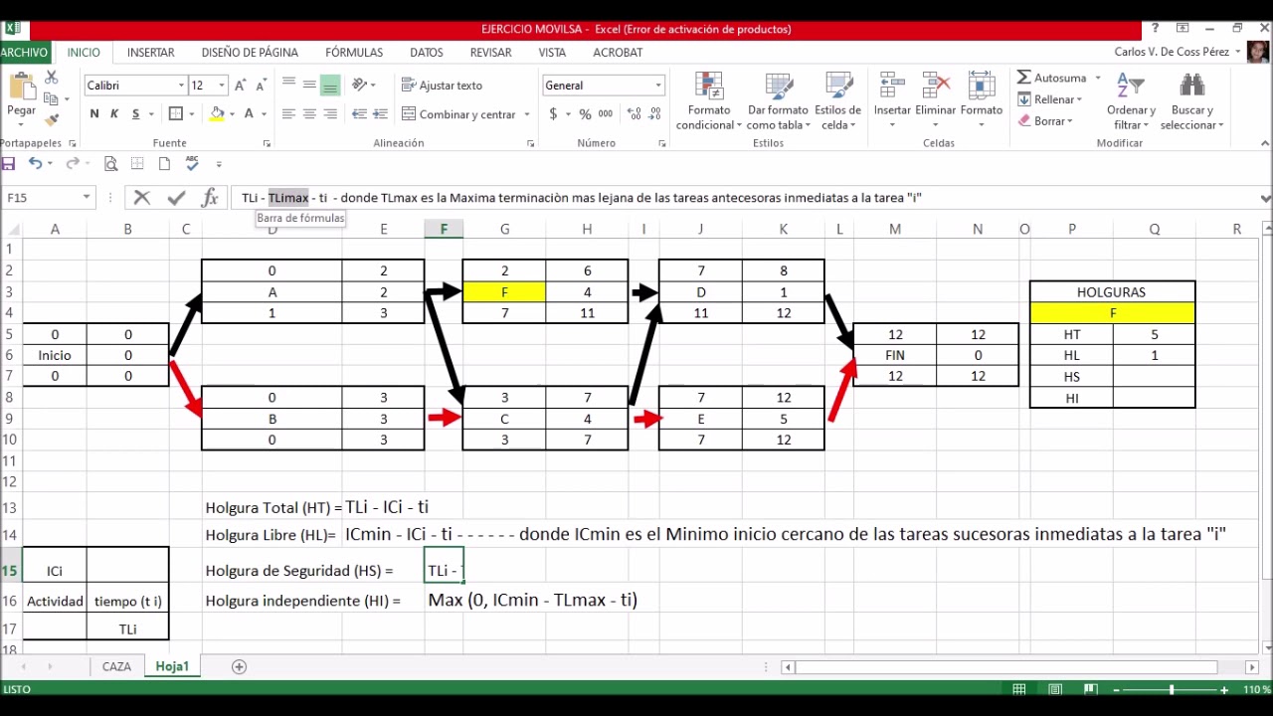Click the yellow cell F in HOLGURAS
Screen dimensions: 1273x716
pos(1113,313)
